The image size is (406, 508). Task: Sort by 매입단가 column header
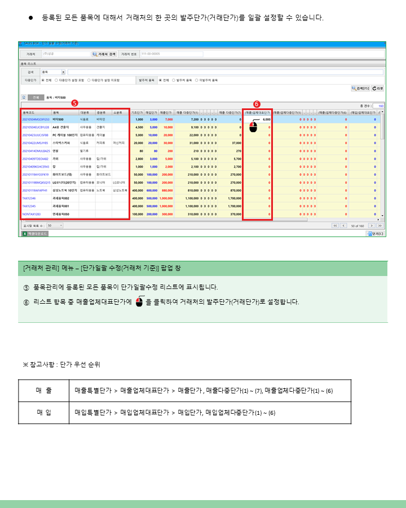point(151,112)
